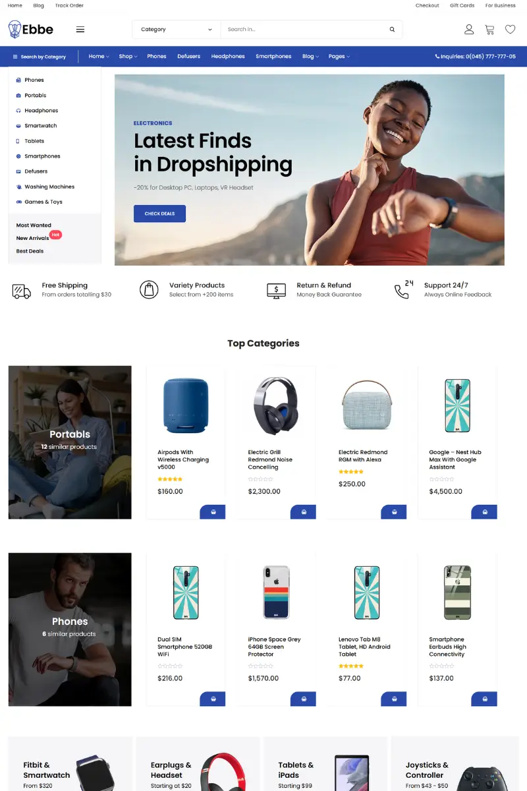Click the search magnifier icon
The image size is (527, 791).
pos(392,29)
